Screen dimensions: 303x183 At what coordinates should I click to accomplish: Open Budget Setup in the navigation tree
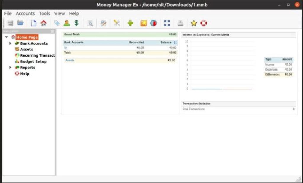pyautogui.click(x=33, y=61)
